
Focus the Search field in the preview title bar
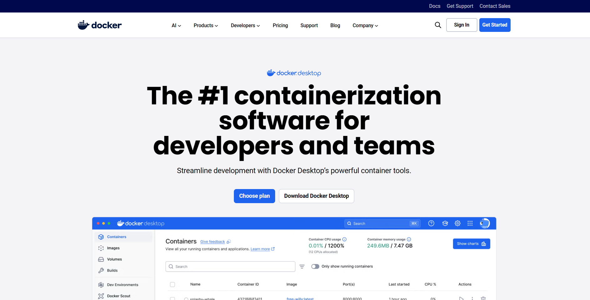click(x=382, y=223)
